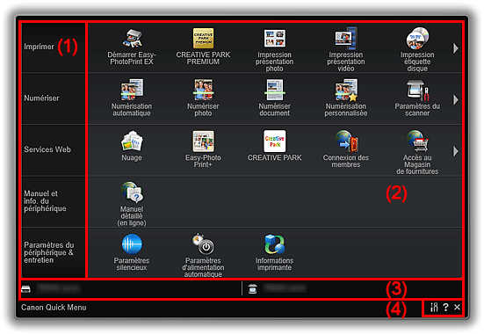Screen dimensions: 484x334
Task: Click the help question mark icon
Action: click(x=445, y=307)
